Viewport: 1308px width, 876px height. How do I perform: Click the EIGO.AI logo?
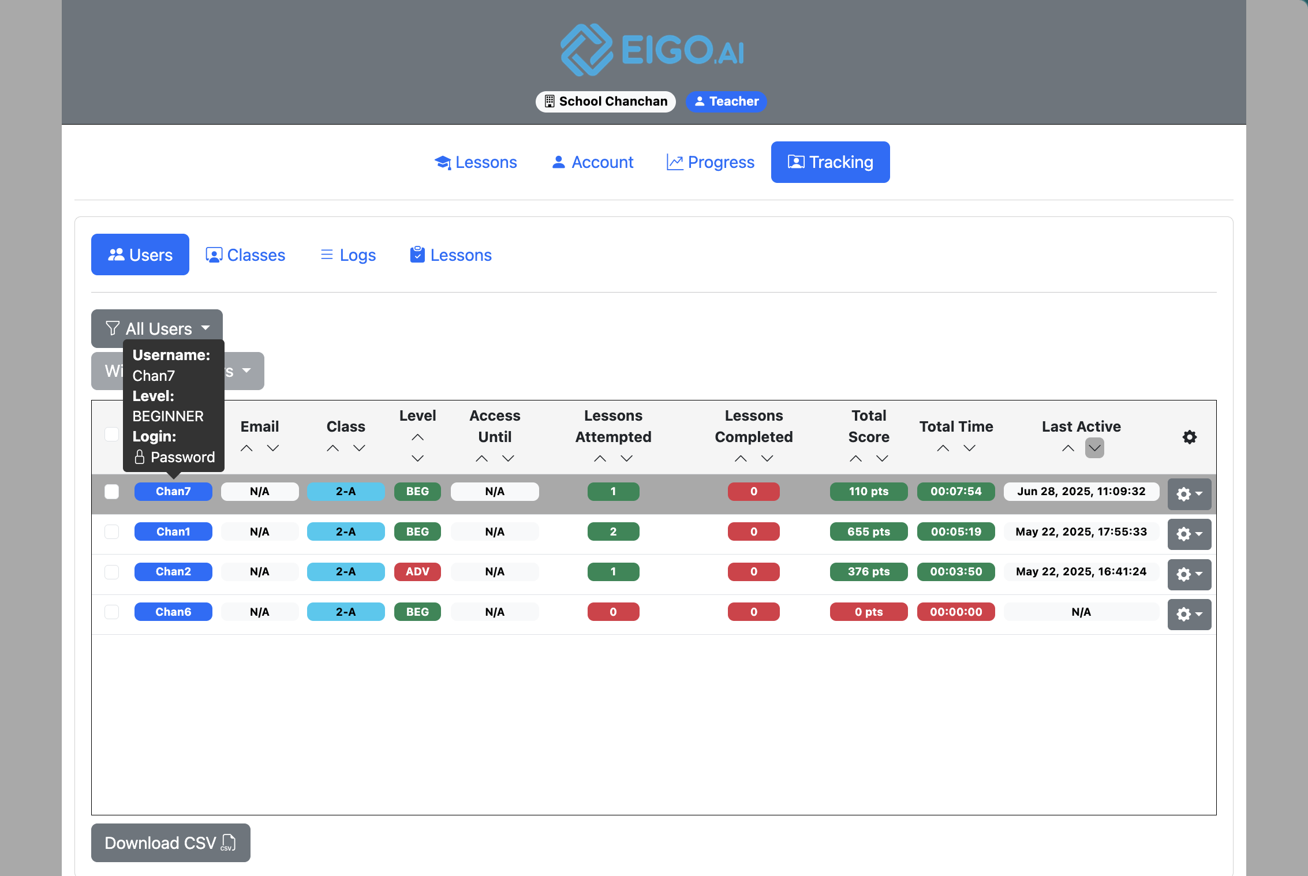coord(653,50)
